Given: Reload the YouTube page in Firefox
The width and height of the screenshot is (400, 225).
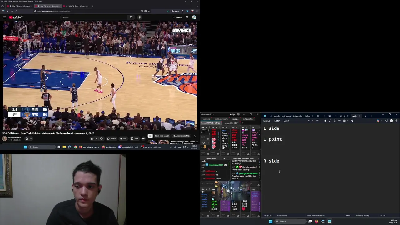Looking at the screenshot, I should 16,11.
